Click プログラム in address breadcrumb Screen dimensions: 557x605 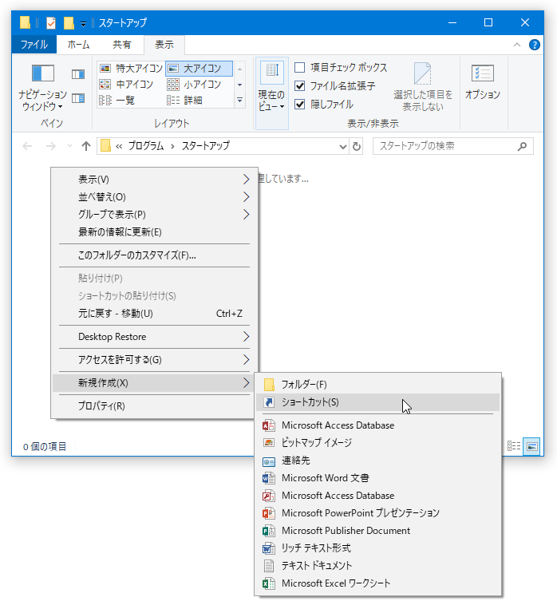click(146, 146)
